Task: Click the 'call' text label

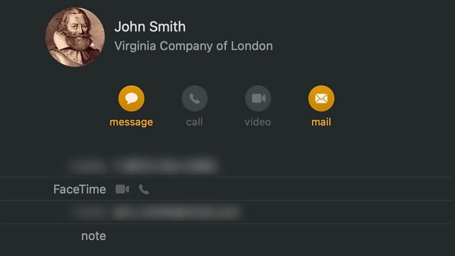Action: click(x=194, y=122)
